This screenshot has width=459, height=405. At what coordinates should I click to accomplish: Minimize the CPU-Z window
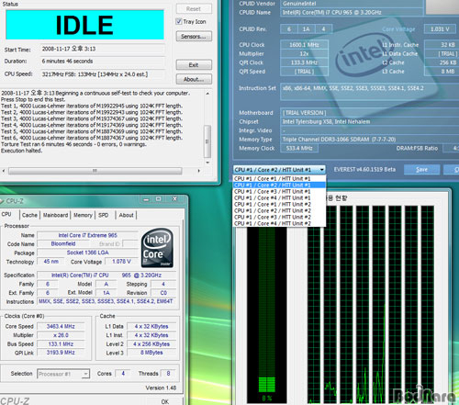pyautogui.click(x=146, y=199)
